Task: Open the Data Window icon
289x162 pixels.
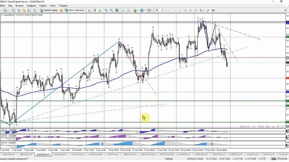Action: click(19, 10)
